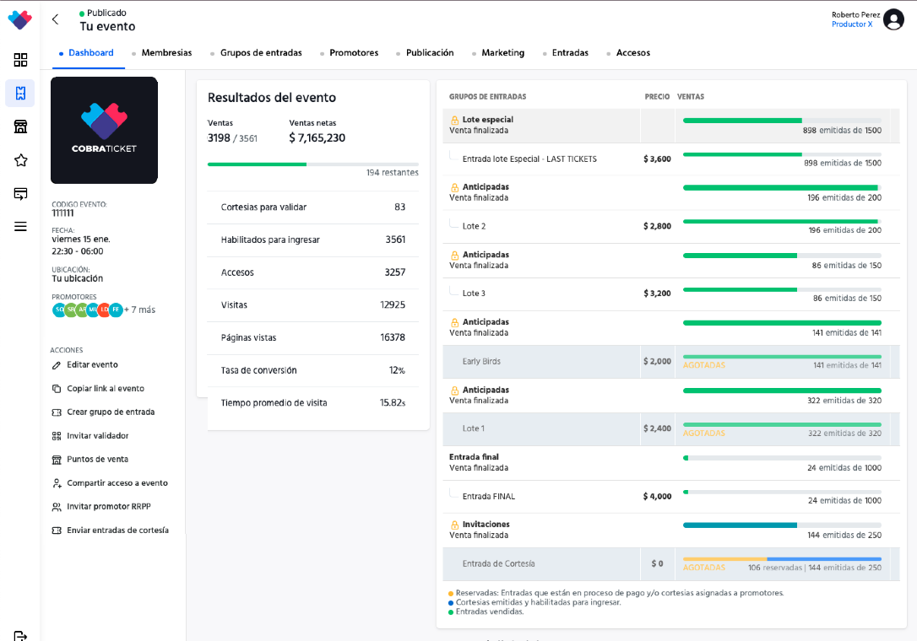Open the Publicación tab
Viewport: 917px width, 641px height.
[430, 52]
